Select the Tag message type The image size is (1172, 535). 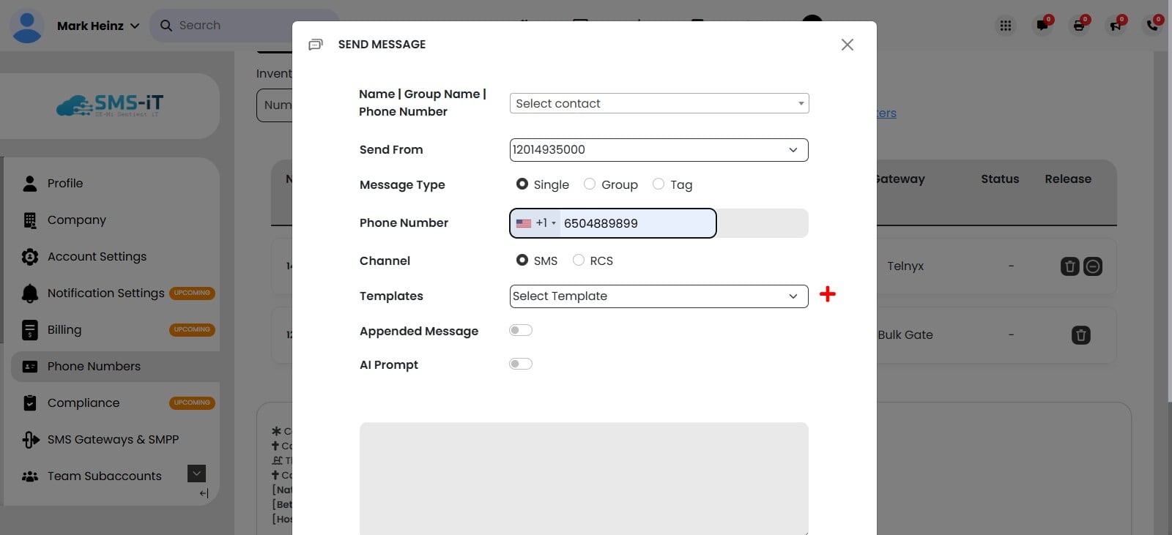click(659, 184)
